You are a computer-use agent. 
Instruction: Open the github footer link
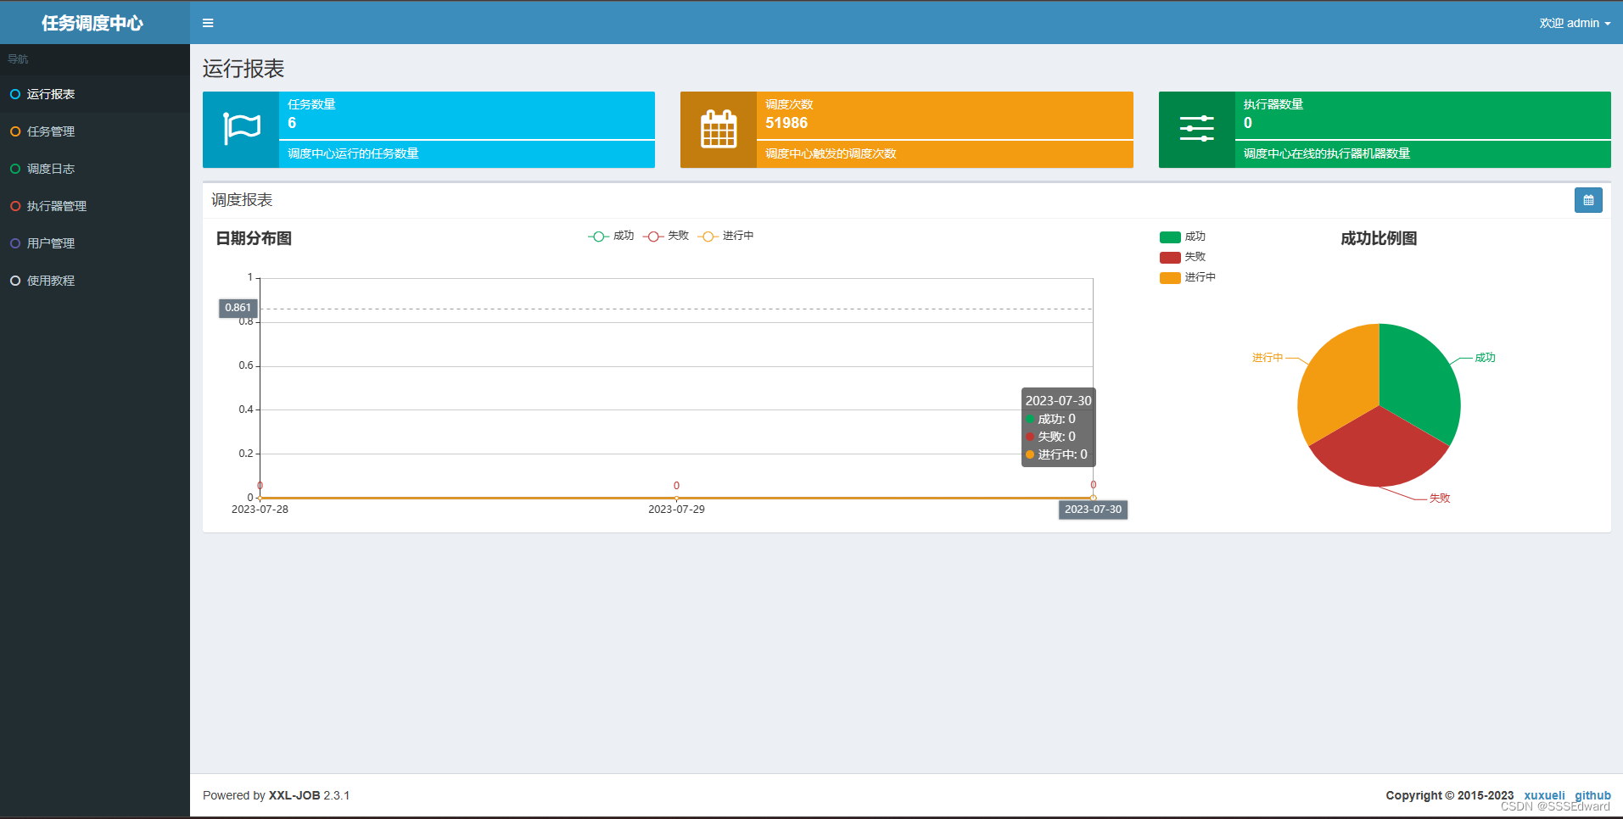coord(1592,795)
